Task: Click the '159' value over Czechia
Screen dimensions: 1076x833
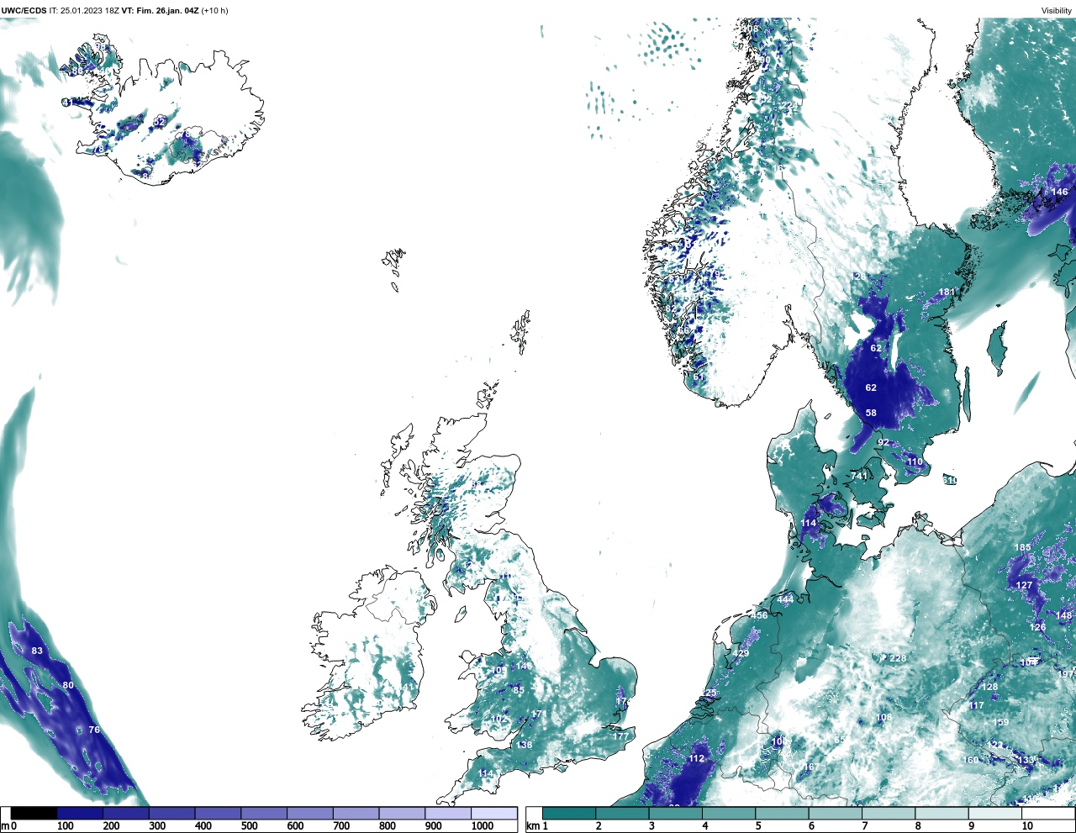Action: click(x=1000, y=723)
